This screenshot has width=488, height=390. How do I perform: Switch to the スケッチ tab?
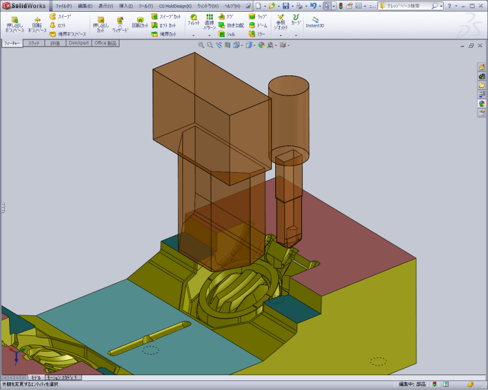tap(34, 44)
